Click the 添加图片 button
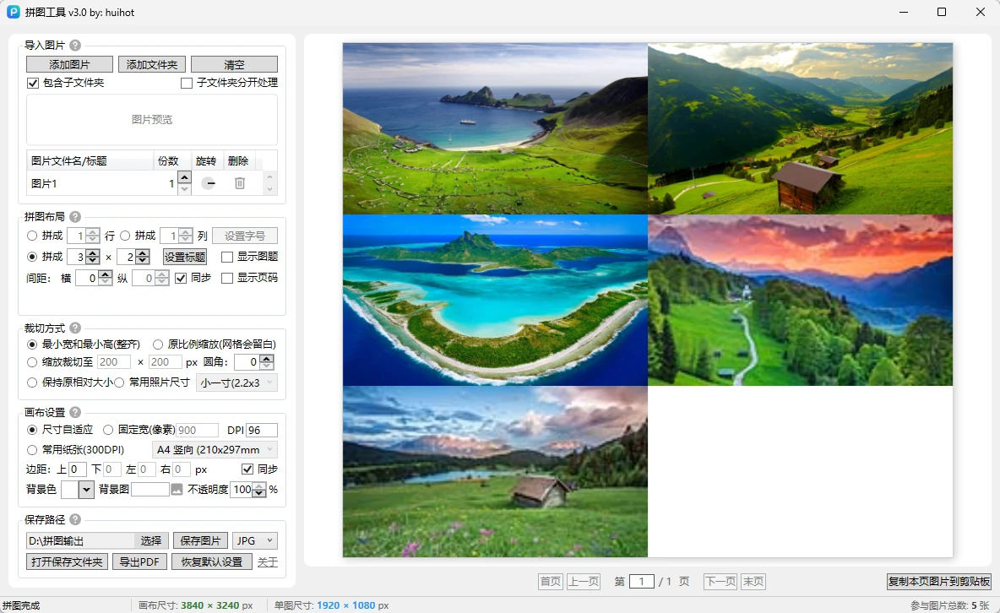This screenshot has height=613, width=1000. [69, 64]
